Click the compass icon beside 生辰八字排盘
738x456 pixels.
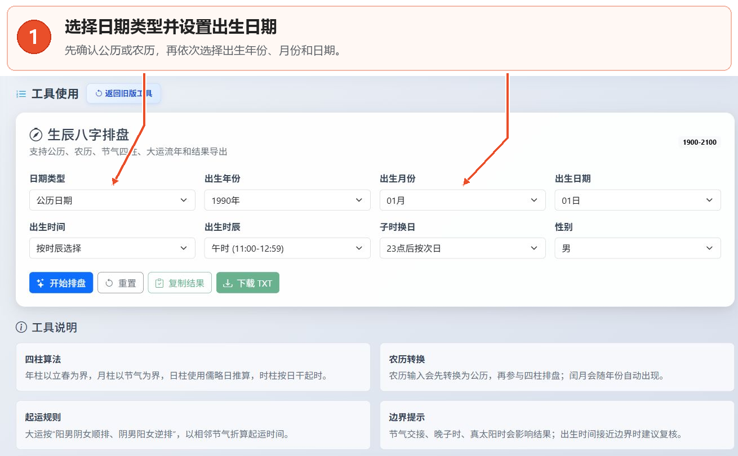coord(36,135)
